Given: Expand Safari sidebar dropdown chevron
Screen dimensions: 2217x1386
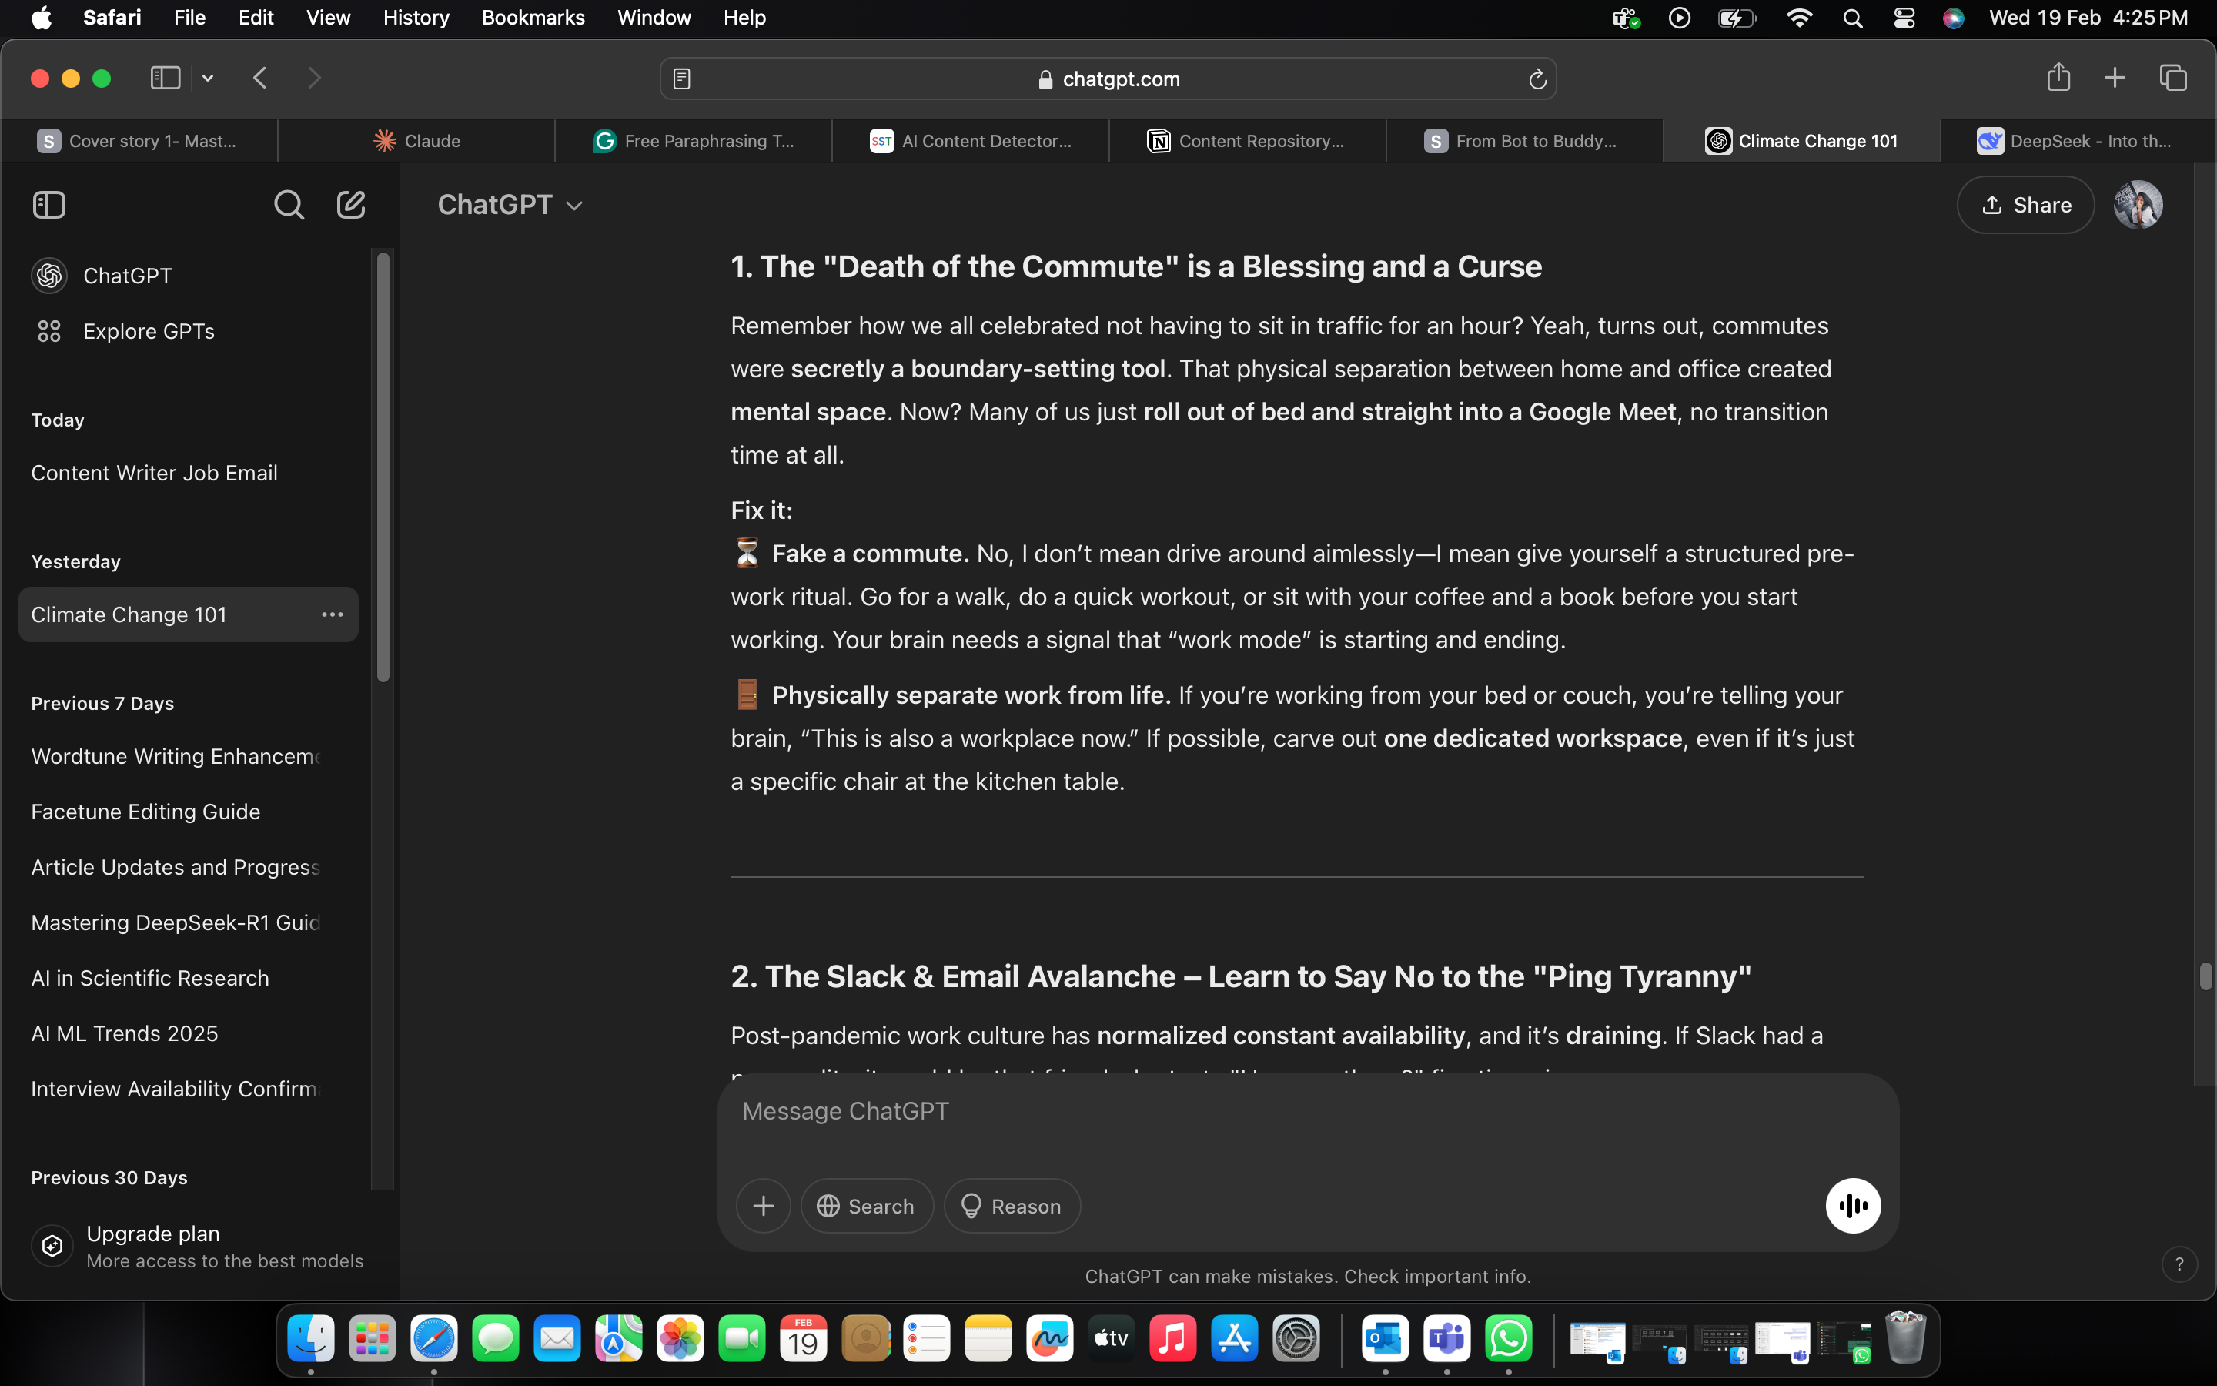Looking at the screenshot, I should [x=208, y=78].
